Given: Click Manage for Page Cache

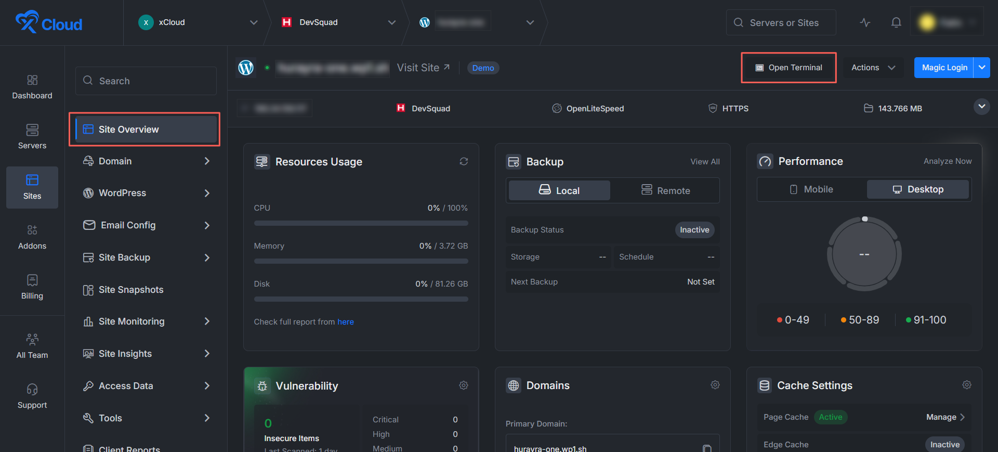Looking at the screenshot, I should [x=946, y=417].
